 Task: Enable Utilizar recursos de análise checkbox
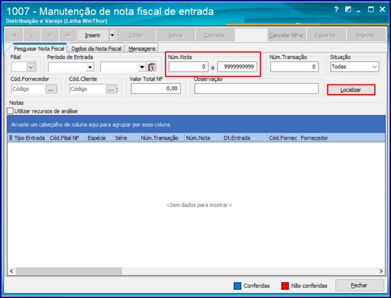tap(10, 111)
